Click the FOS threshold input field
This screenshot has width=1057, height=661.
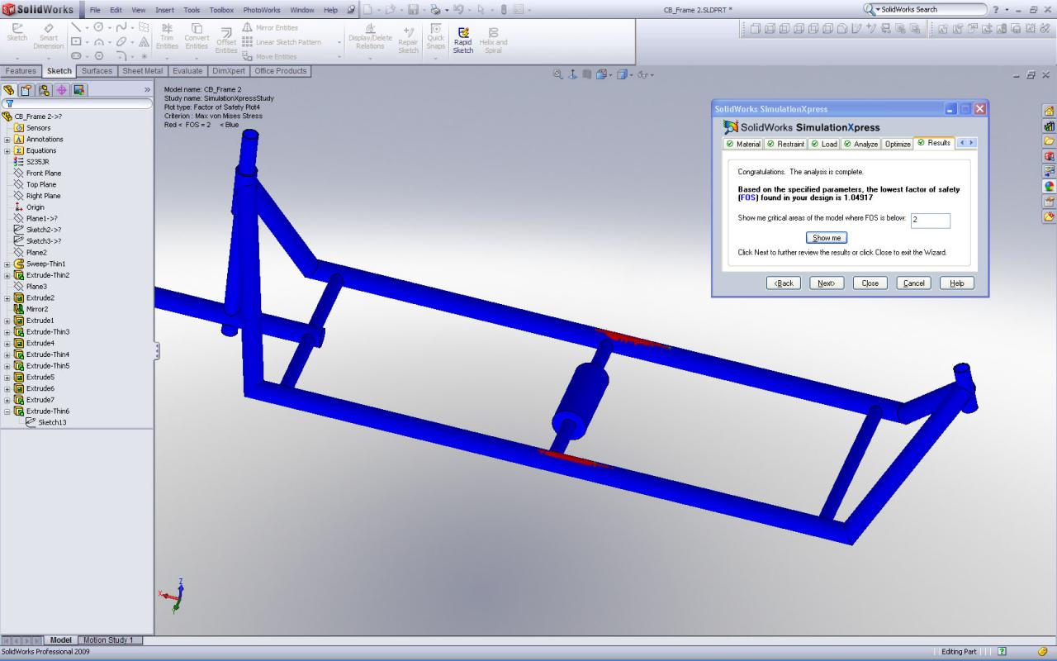click(931, 221)
